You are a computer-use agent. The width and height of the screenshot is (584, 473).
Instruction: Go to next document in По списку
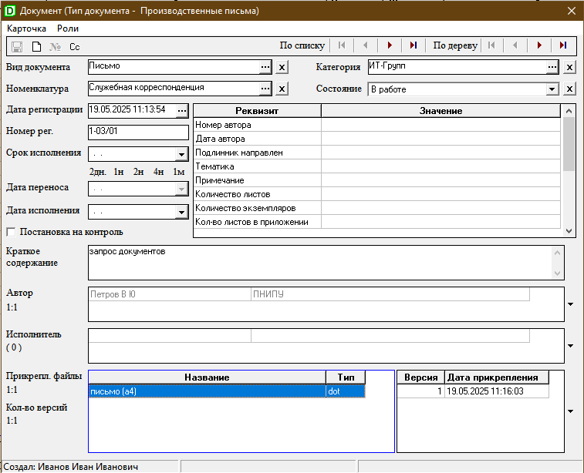[390, 45]
